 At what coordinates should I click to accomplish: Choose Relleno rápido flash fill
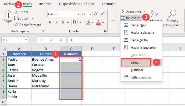click(x=141, y=77)
